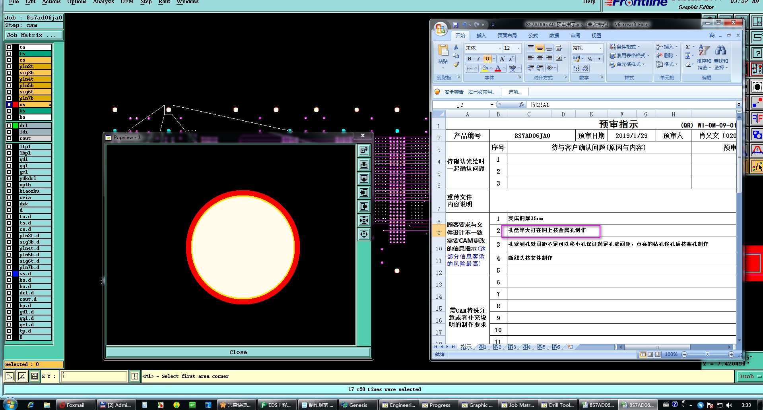Click the AutoSum sigma icon
Viewport: 763px width, 410px height.
(x=687, y=47)
